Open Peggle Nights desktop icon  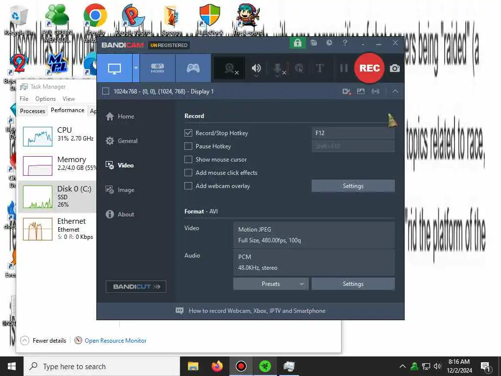point(133,20)
